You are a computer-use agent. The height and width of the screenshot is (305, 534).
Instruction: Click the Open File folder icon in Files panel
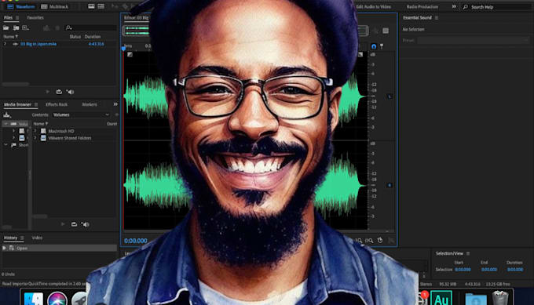point(5,28)
